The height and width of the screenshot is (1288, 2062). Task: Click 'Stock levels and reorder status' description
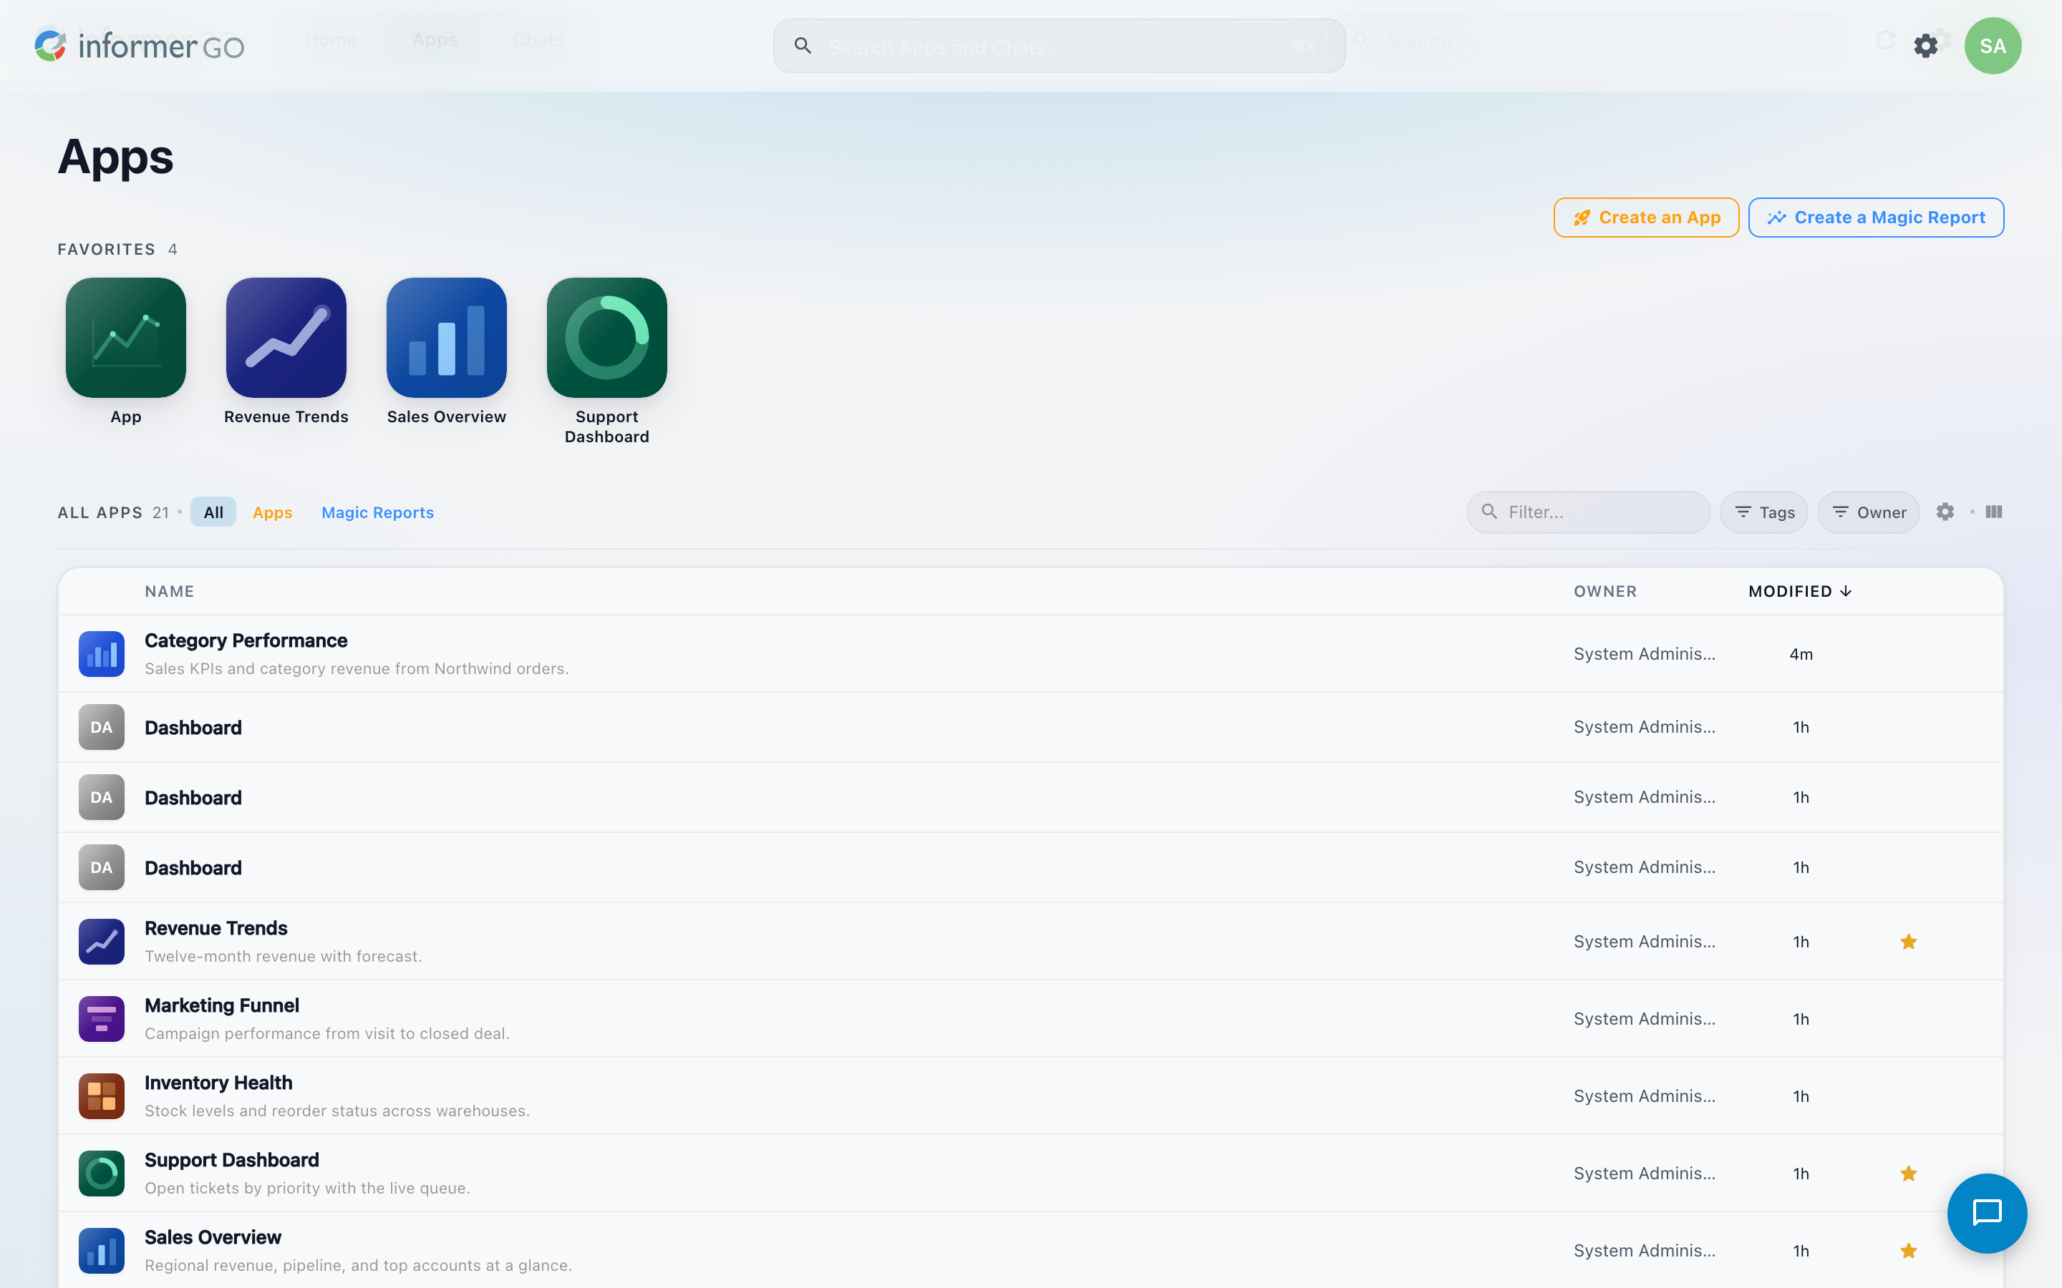pos(337,1111)
